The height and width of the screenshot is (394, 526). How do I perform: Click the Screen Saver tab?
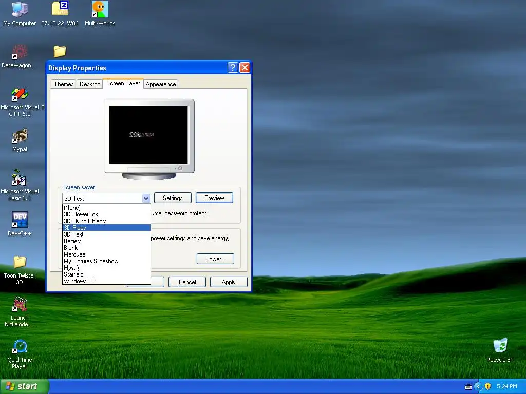click(x=123, y=83)
